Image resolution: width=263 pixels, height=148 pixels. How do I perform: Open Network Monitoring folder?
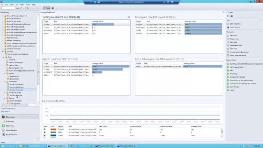pyautogui.click(x=14, y=40)
